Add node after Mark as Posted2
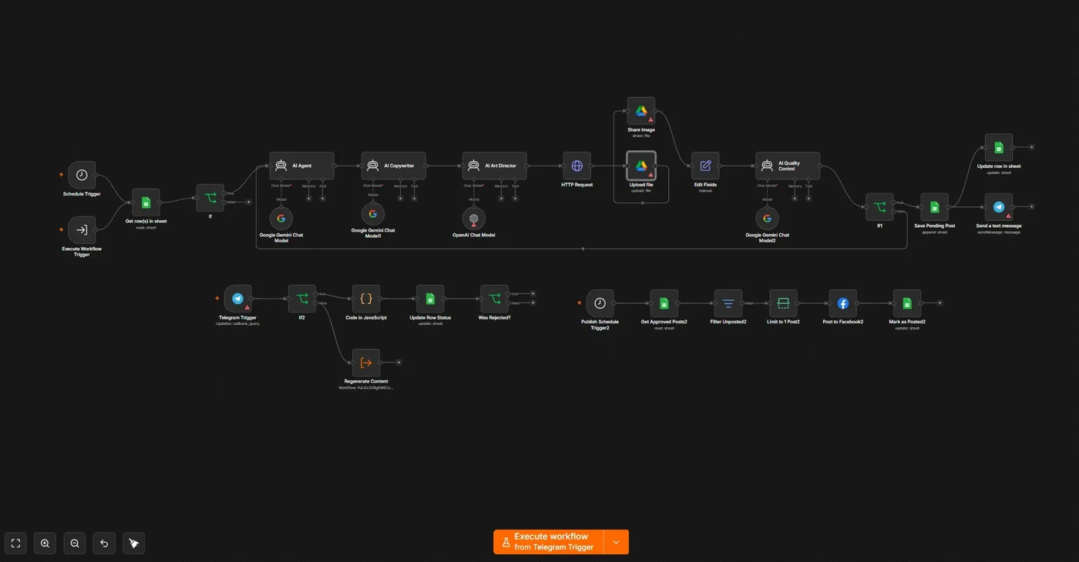This screenshot has width=1079, height=562. click(x=940, y=303)
